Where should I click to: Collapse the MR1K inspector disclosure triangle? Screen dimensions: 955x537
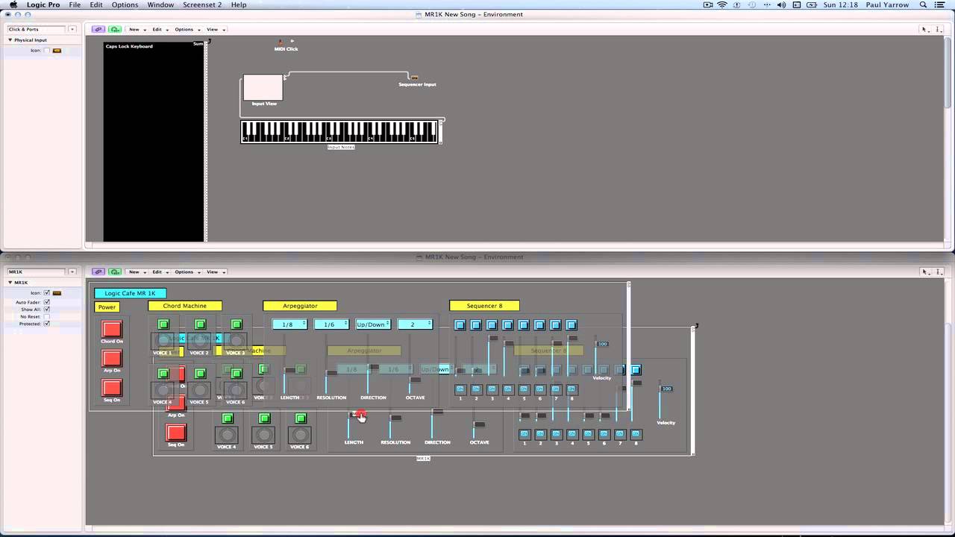[10, 283]
